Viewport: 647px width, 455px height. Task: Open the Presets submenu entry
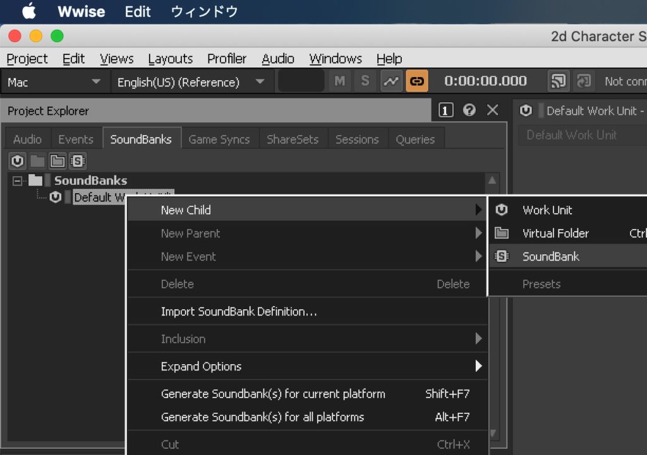coord(568,284)
